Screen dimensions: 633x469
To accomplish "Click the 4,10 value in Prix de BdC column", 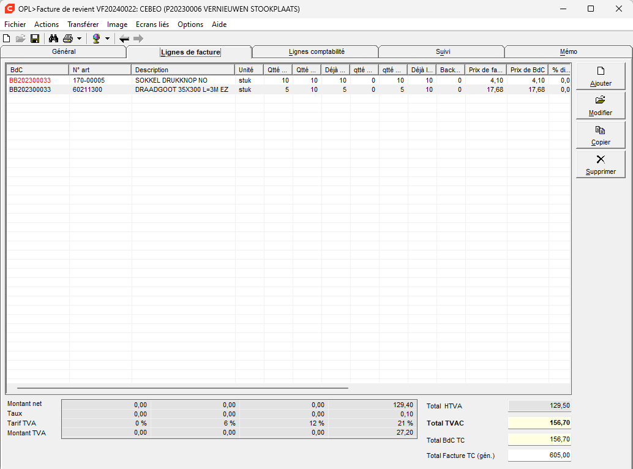I will tap(538, 80).
